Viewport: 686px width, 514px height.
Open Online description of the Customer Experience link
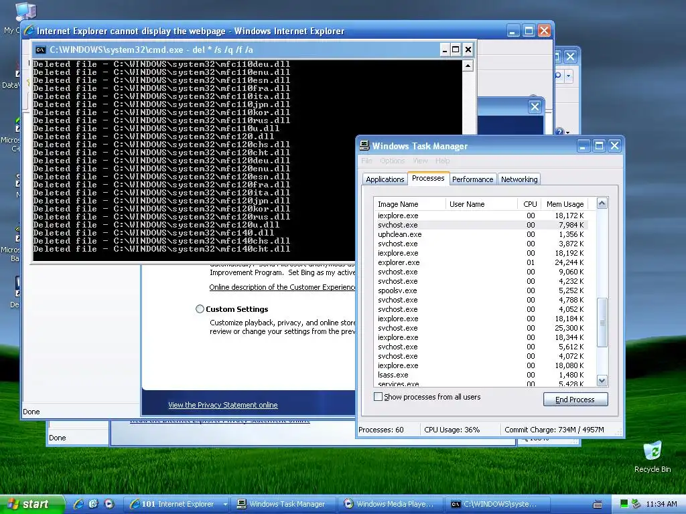282,287
